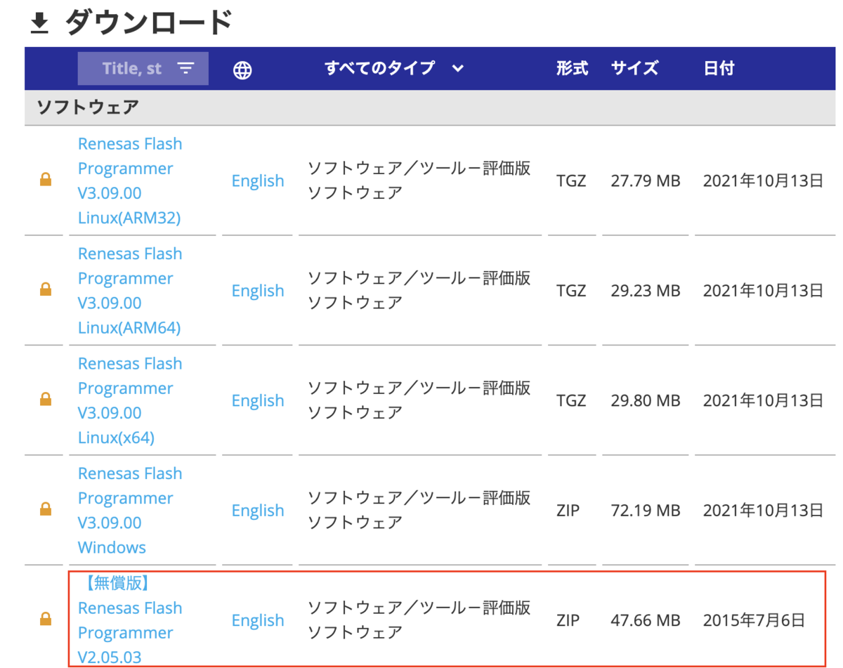
Task: Click lock icon for Linux(ARM32) row
Action: click(46, 181)
